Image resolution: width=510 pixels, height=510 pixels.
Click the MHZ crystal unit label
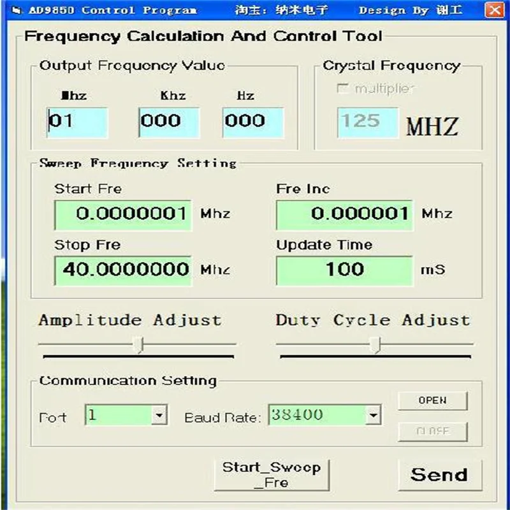click(432, 126)
